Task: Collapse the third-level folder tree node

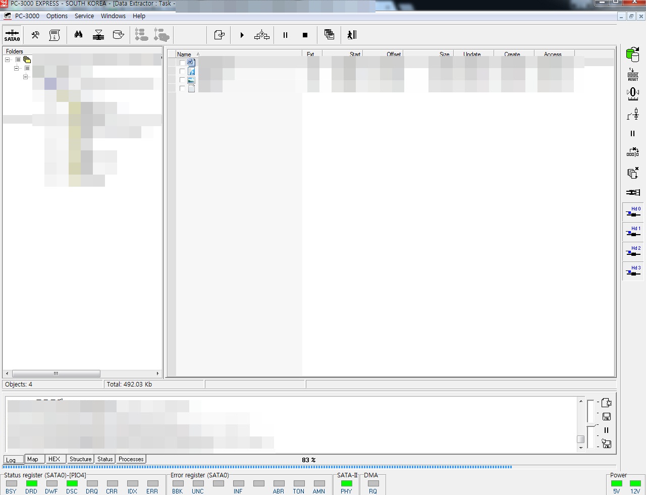Action: pos(26,77)
